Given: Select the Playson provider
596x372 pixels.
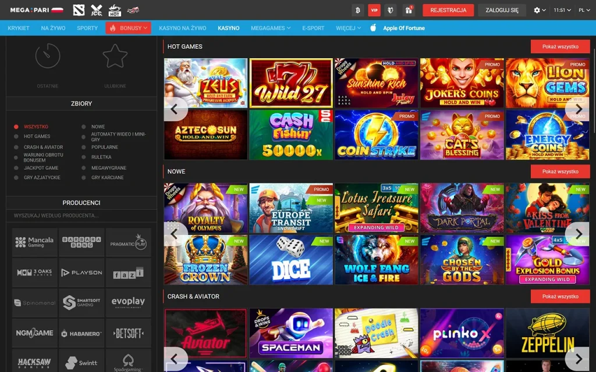Looking at the screenshot, I should (x=81, y=273).
